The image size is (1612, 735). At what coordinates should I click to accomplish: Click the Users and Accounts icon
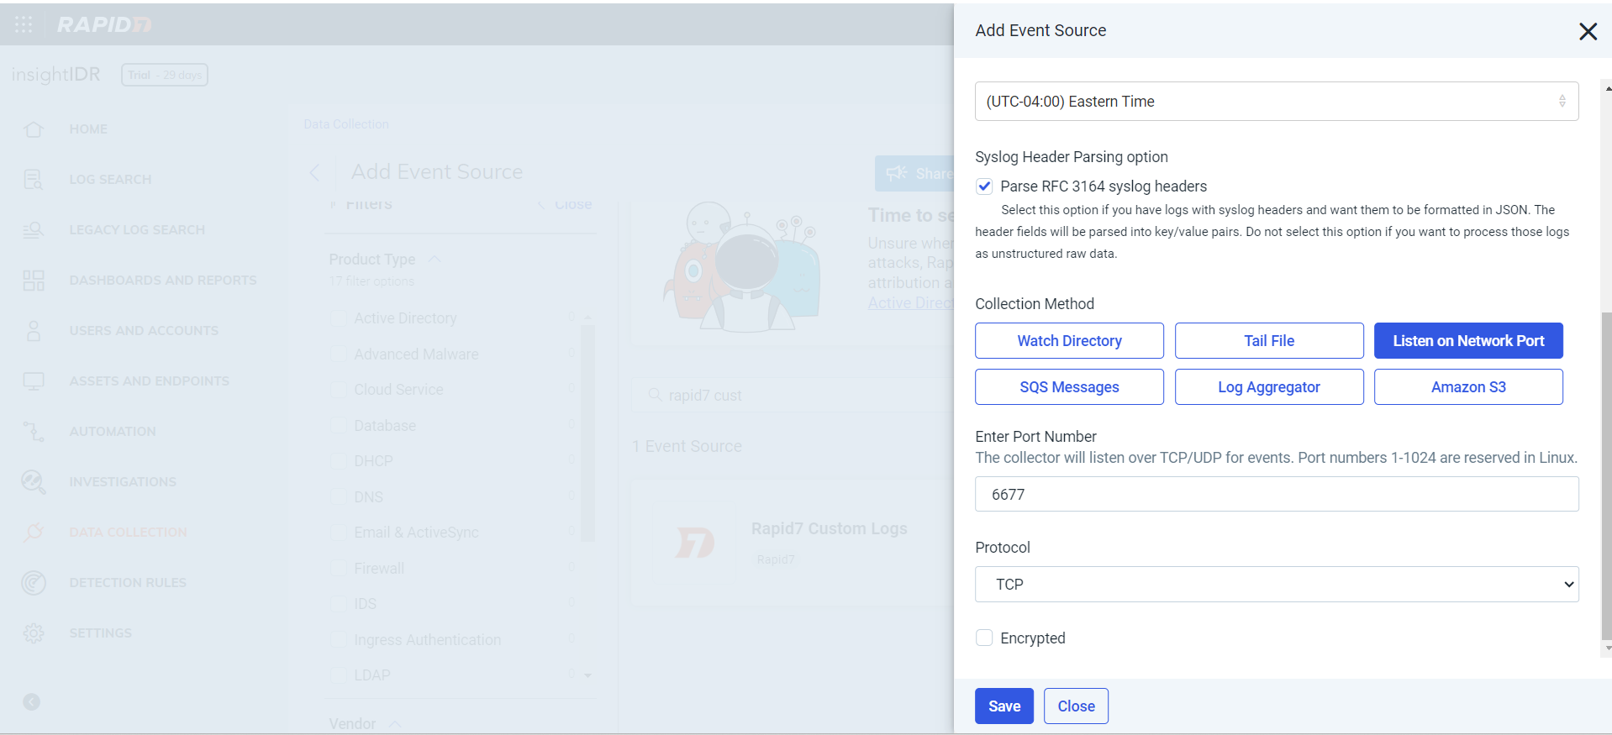tap(34, 331)
